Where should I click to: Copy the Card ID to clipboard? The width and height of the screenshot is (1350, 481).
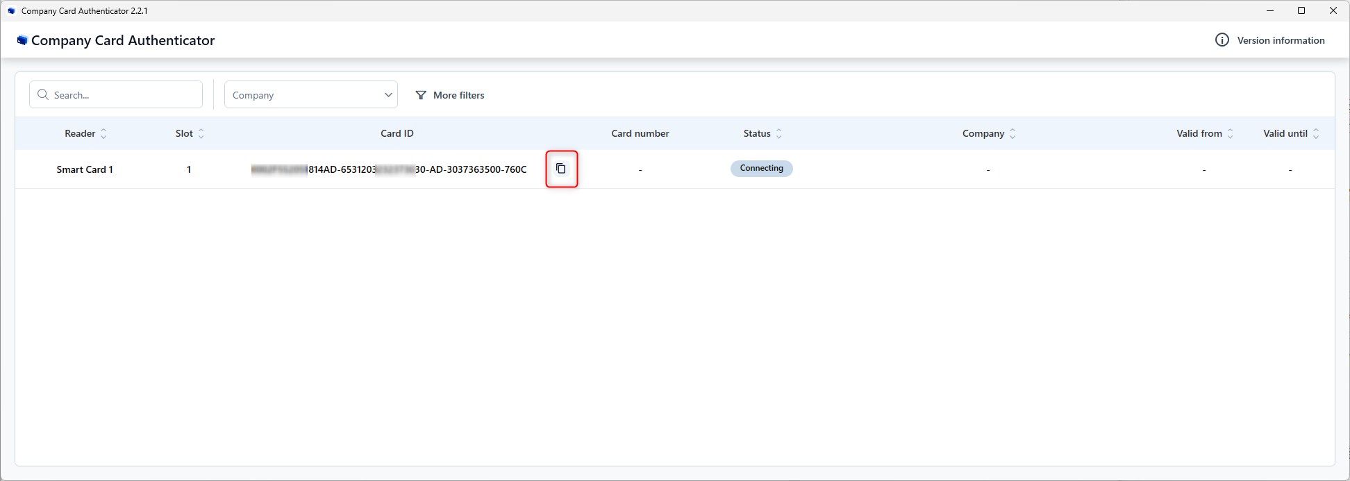pos(561,169)
